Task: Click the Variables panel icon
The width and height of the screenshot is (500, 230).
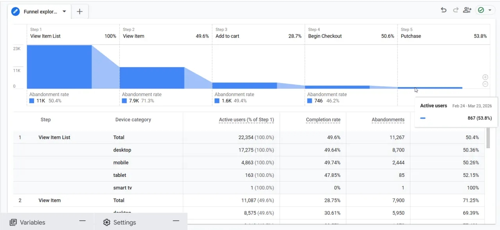Action: tap(13, 222)
